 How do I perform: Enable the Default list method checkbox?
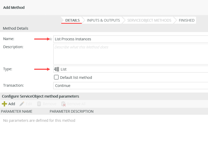point(56,77)
